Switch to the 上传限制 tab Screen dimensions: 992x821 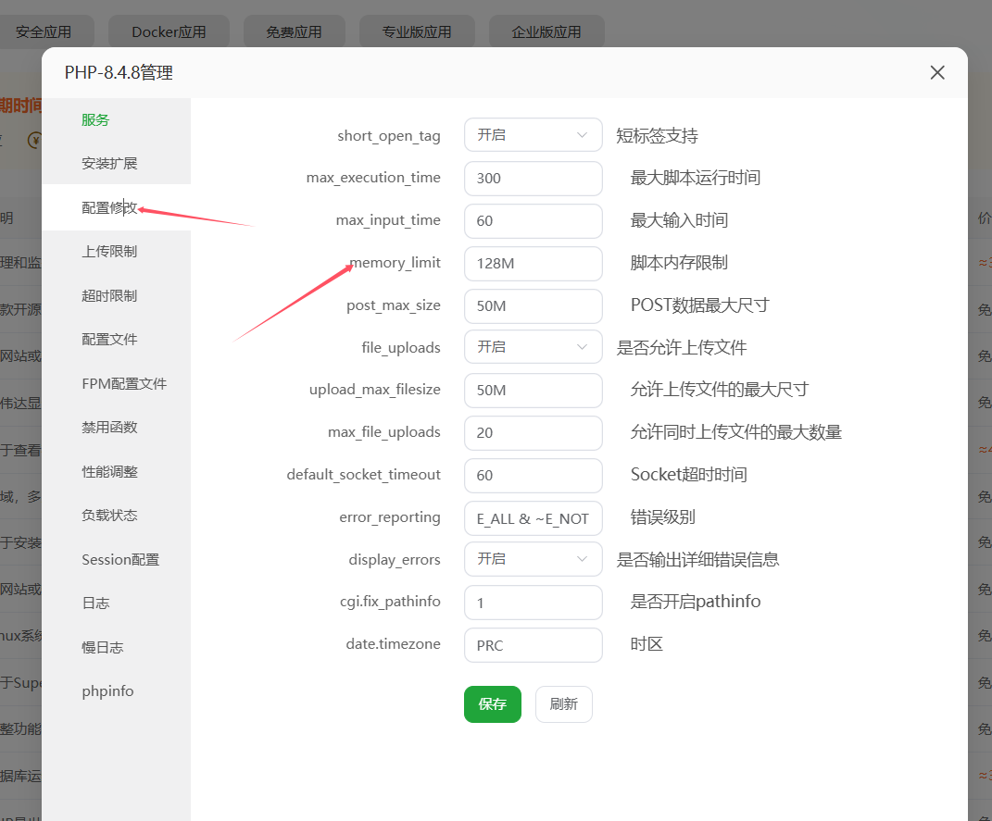click(x=109, y=252)
